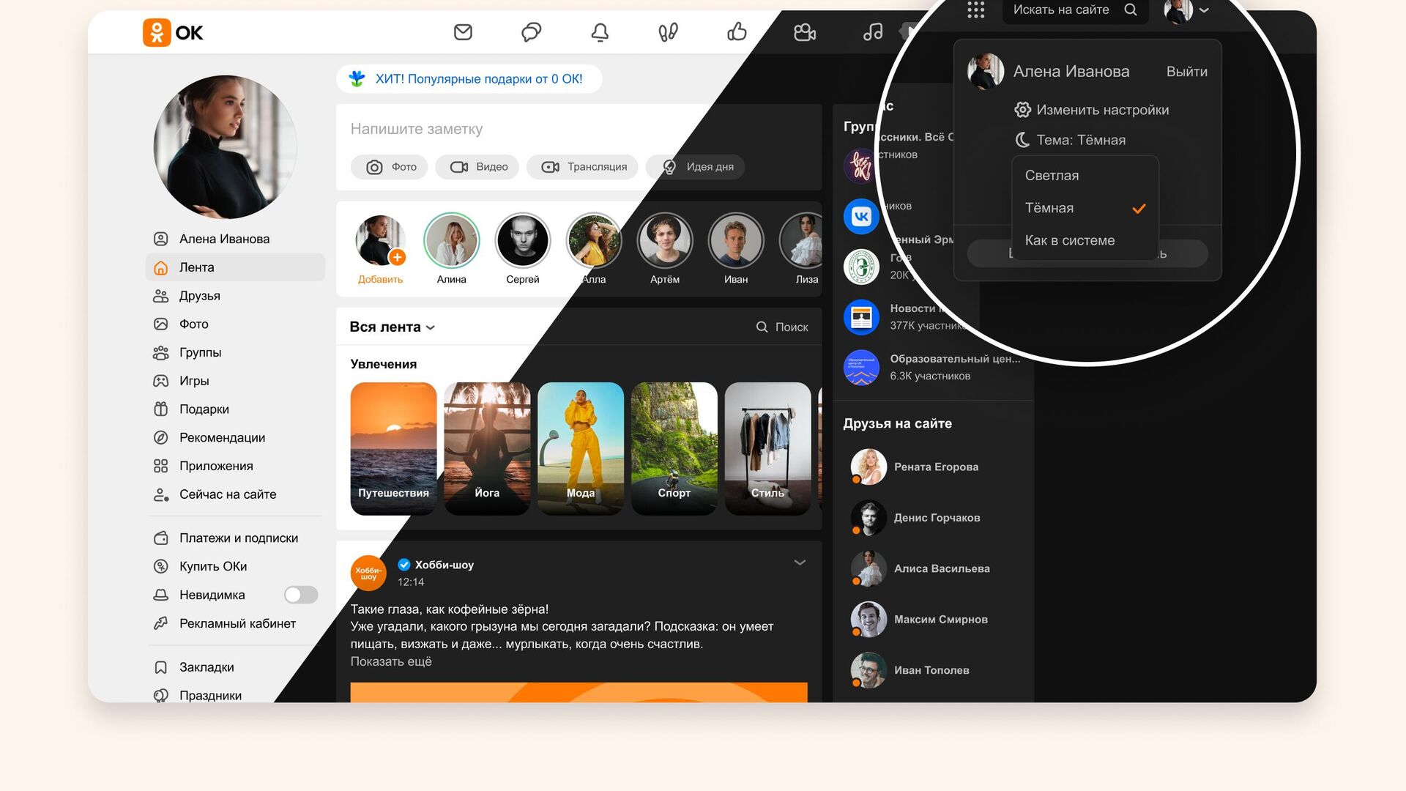
Task: Click the Видео button in note composer
Action: (477, 167)
